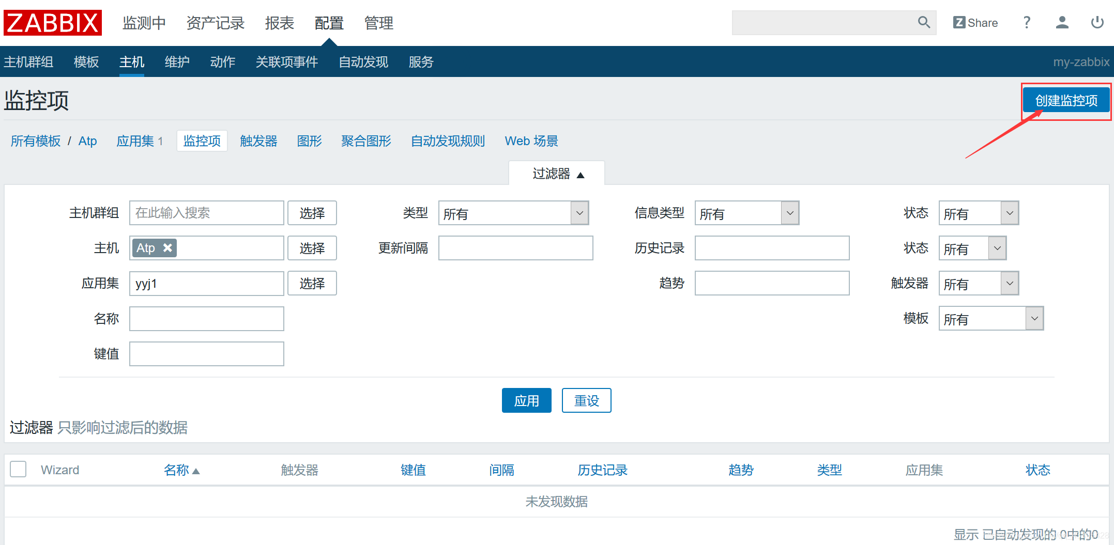Viewport: 1114px width, 545px height.
Task: Focus the 趋势 input field
Action: coord(772,283)
